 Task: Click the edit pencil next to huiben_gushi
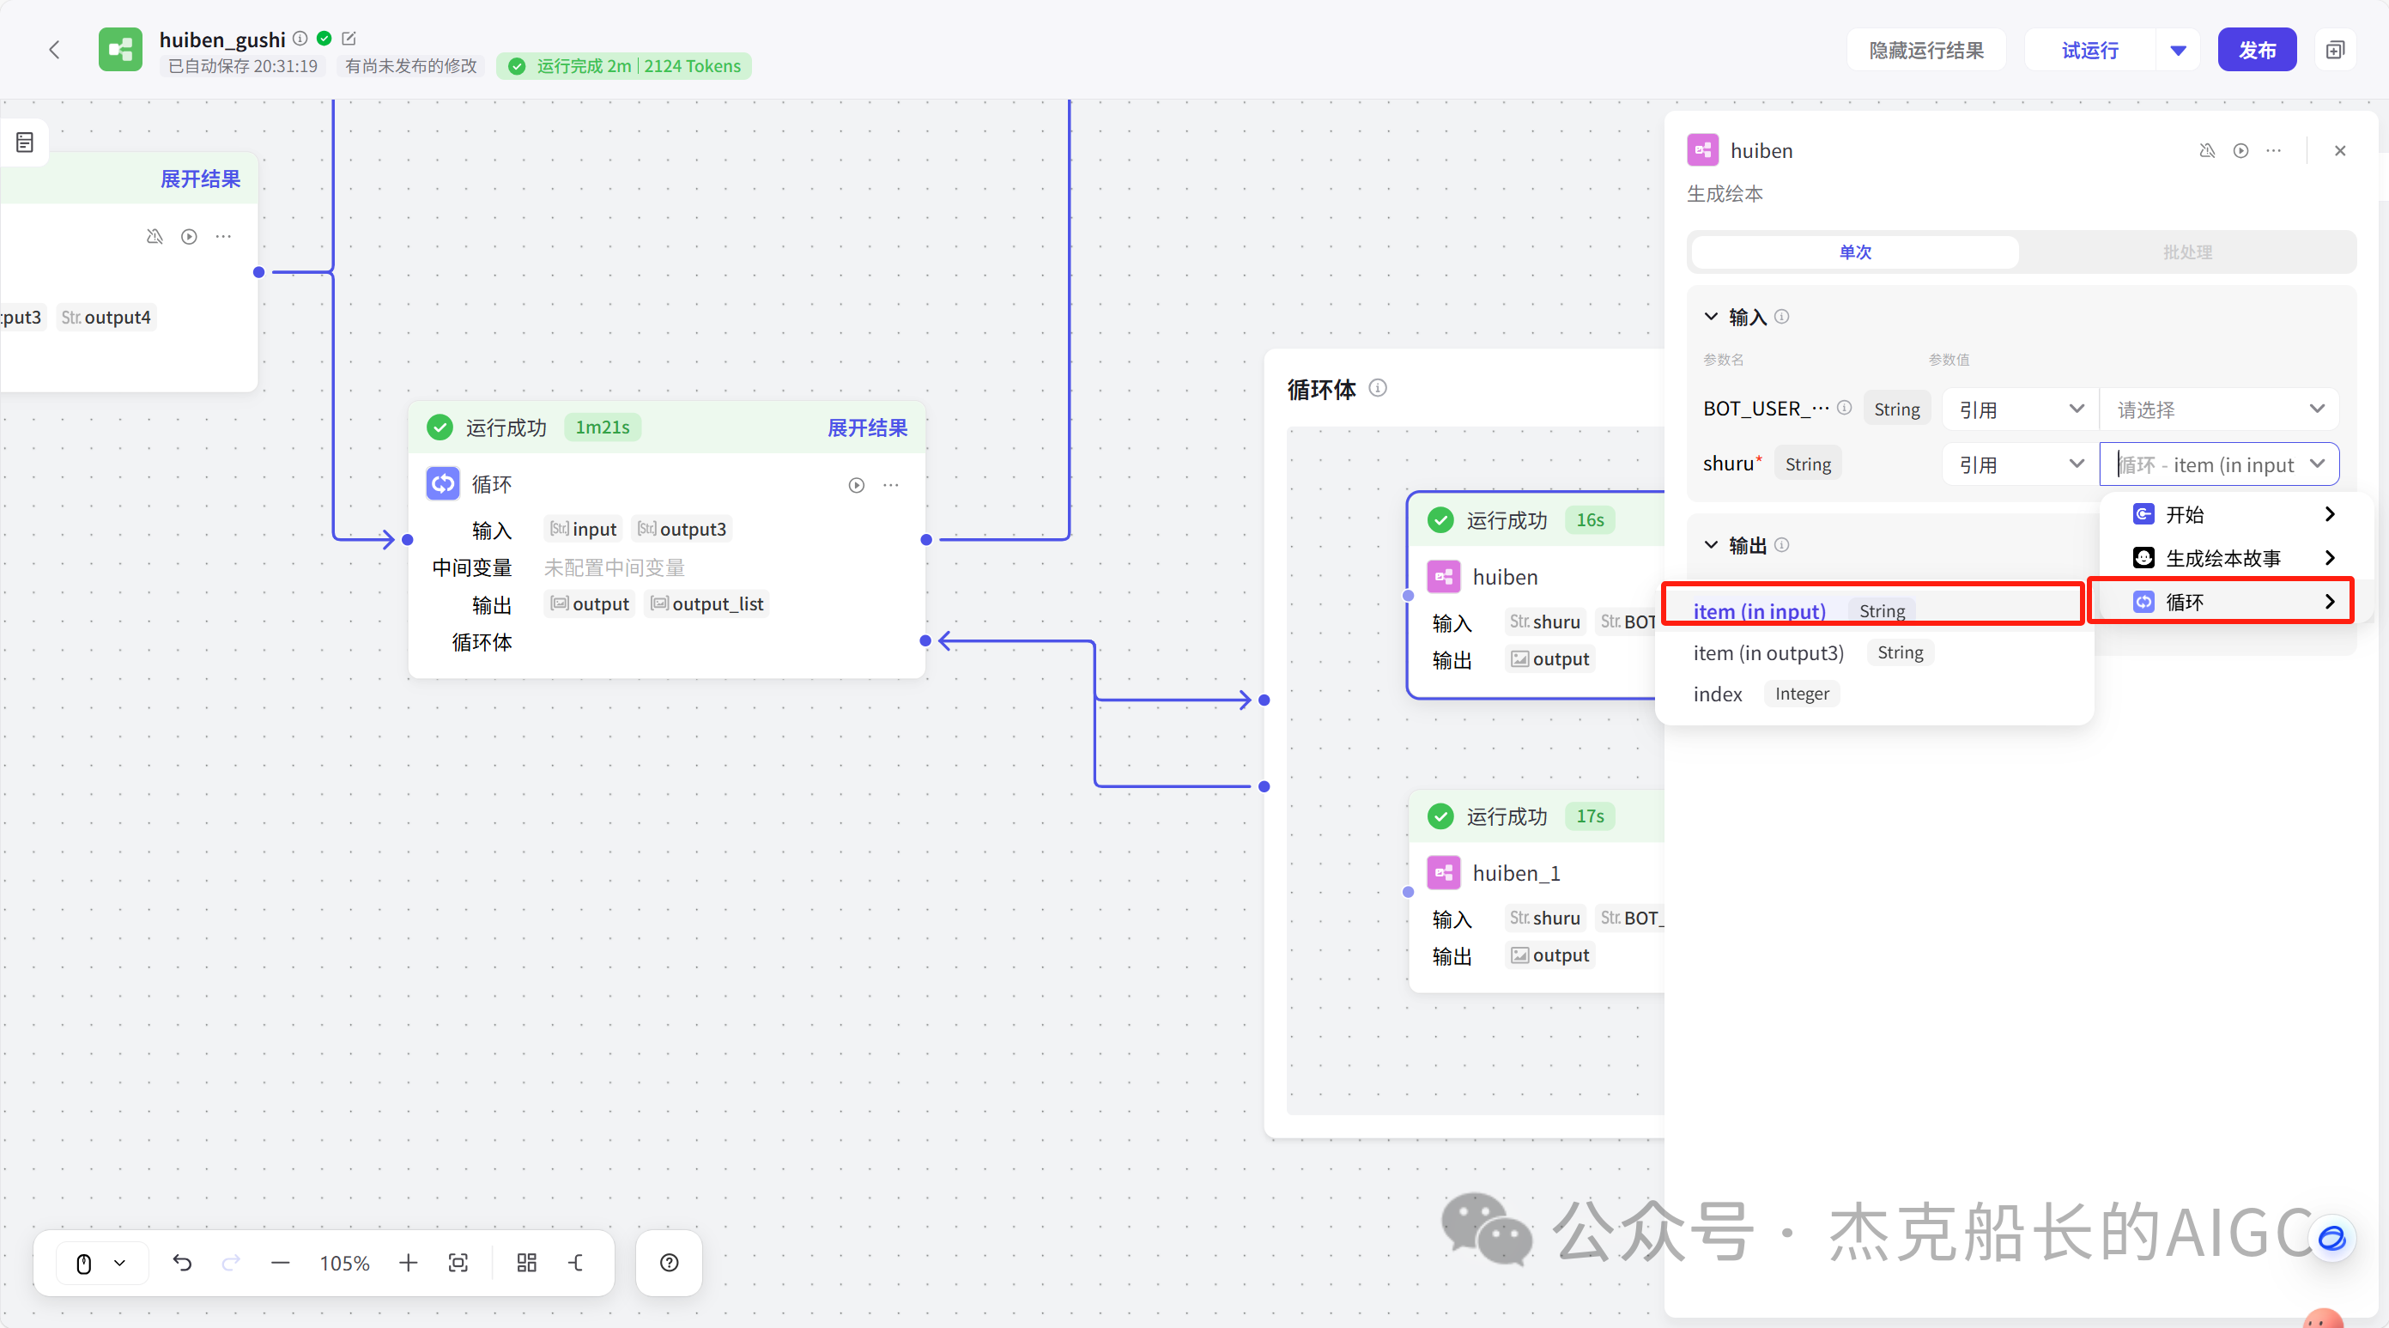[349, 38]
